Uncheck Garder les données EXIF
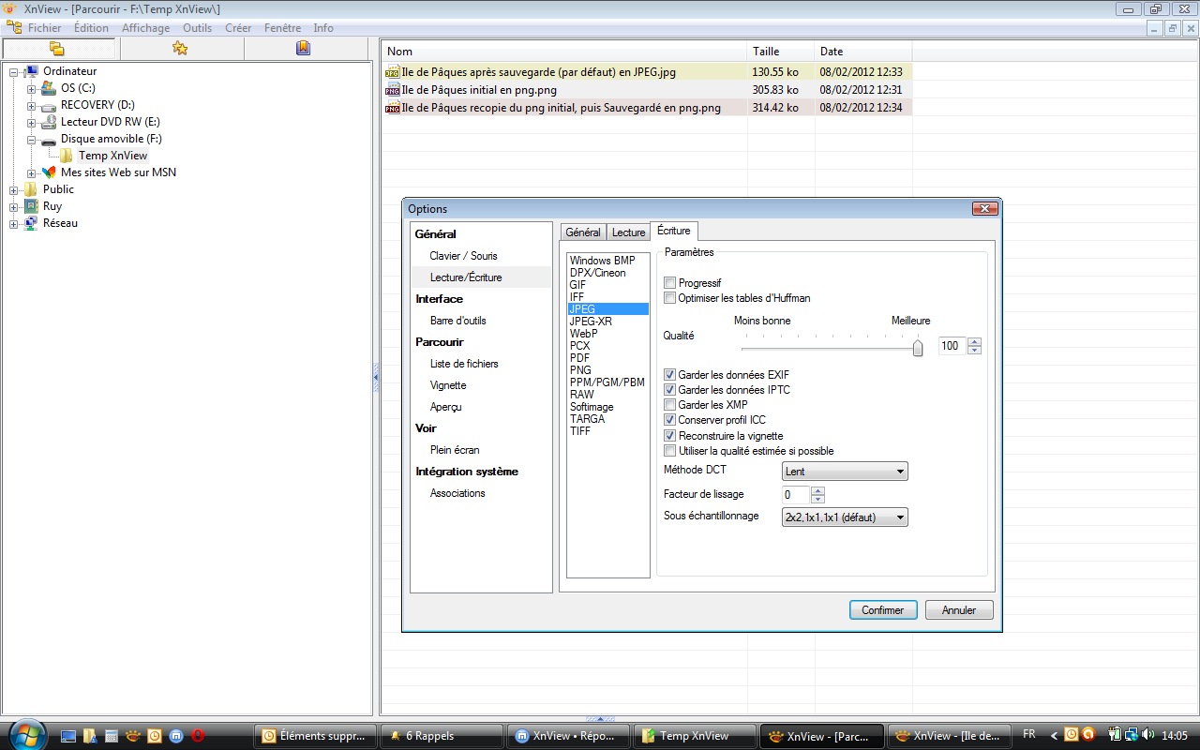 (669, 375)
